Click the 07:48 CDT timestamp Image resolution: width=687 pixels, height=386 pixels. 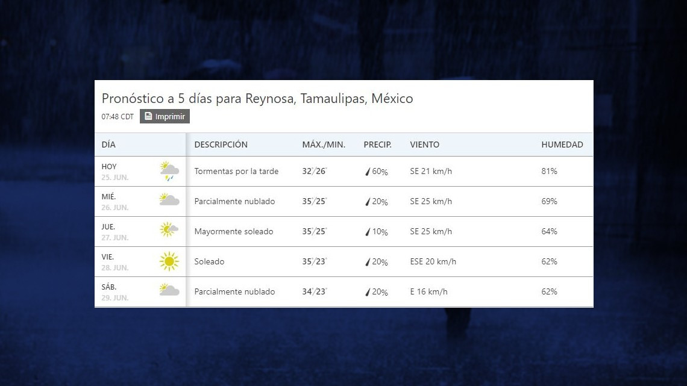[118, 117]
